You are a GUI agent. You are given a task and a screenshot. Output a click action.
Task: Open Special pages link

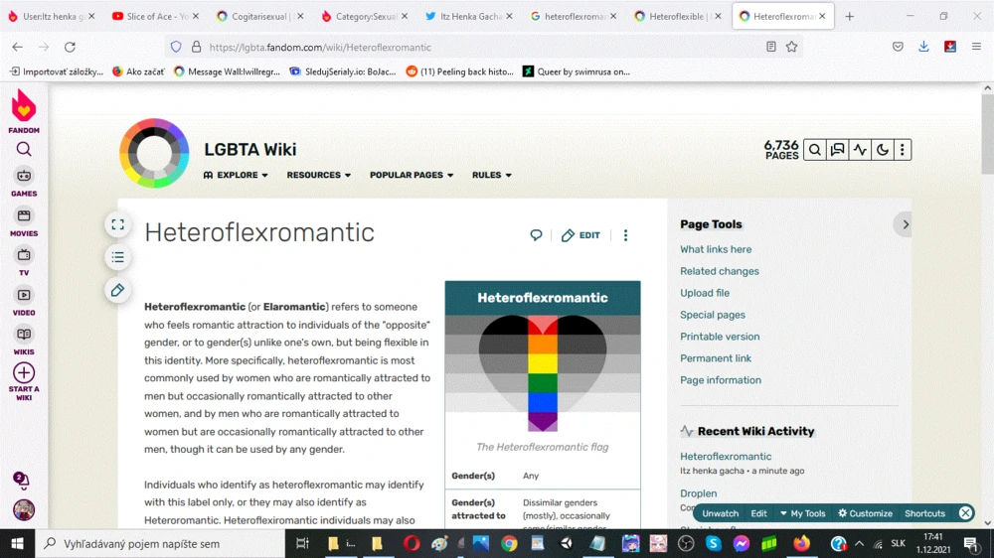click(x=713, y=315)
